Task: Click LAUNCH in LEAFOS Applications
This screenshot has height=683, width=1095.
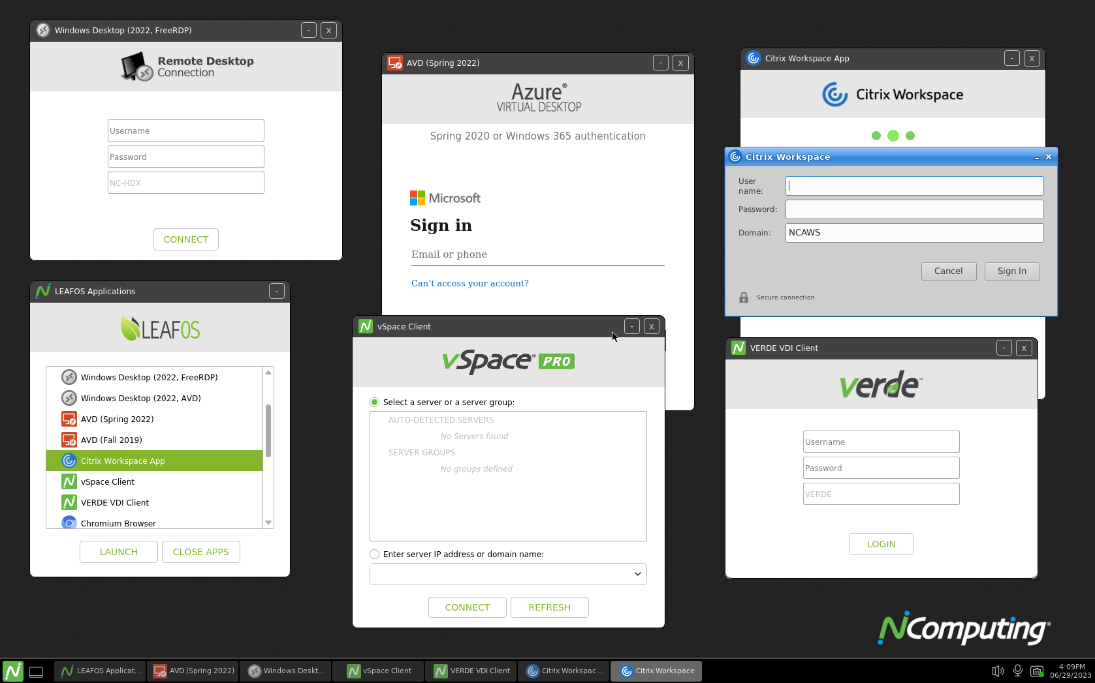Action: 119,552
